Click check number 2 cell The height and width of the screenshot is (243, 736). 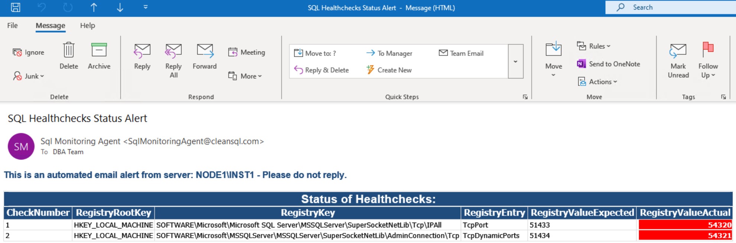(x=38, y=236)
